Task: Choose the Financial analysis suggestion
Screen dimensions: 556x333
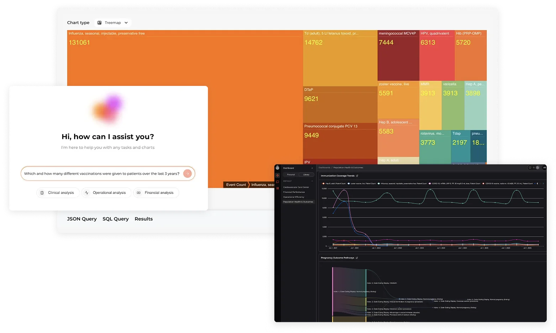Action: point(156,193)
